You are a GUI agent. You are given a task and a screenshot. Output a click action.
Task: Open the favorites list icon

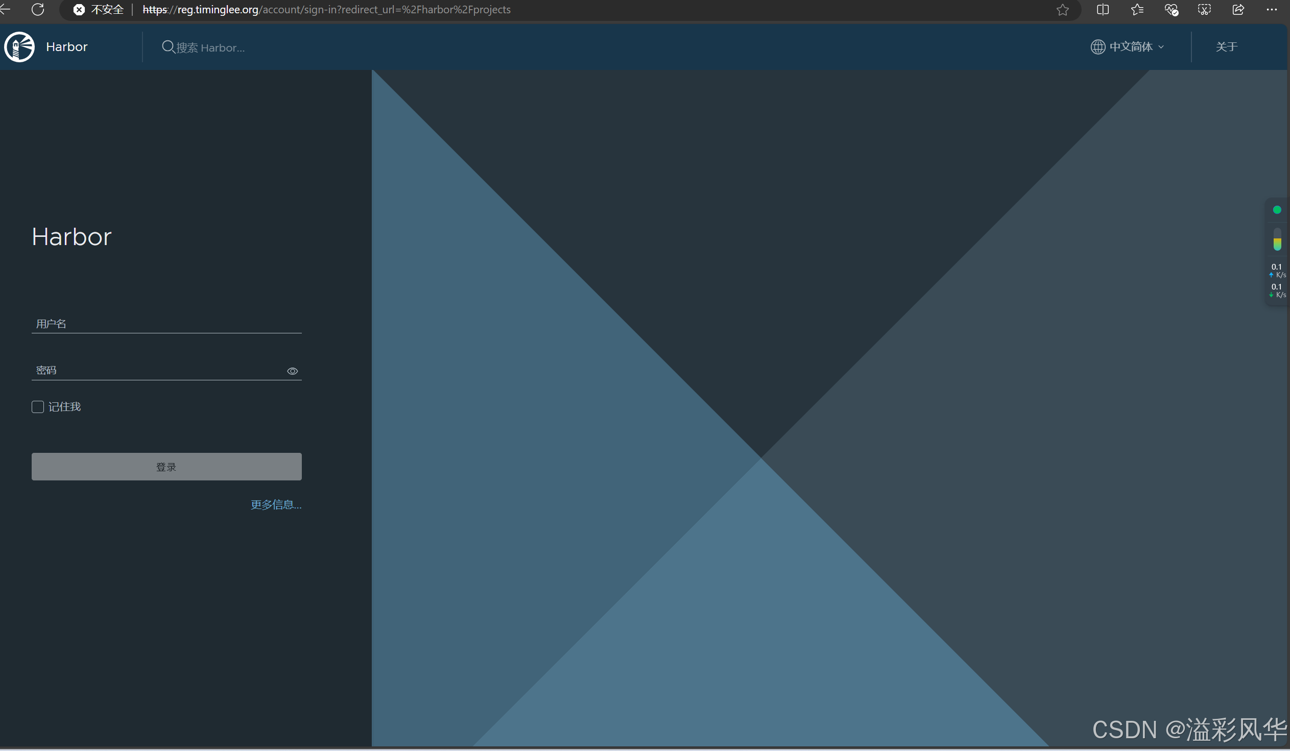(1137, 10)
